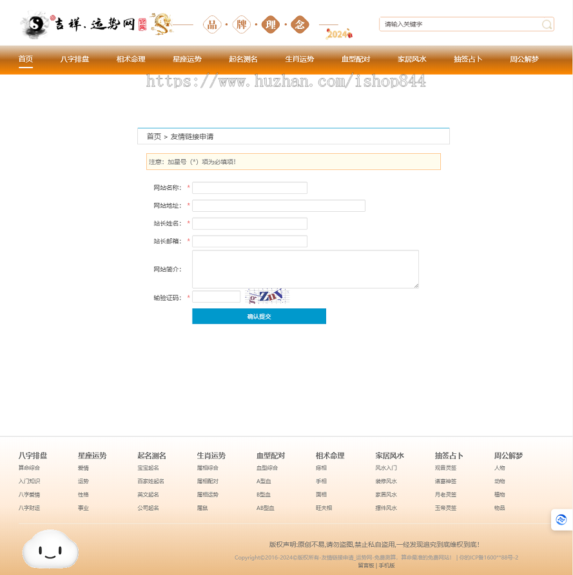Click the 家居风水 footer heading
Viewport: 573px width, 575px height.
pyautogui.click(x=389, y=455)
